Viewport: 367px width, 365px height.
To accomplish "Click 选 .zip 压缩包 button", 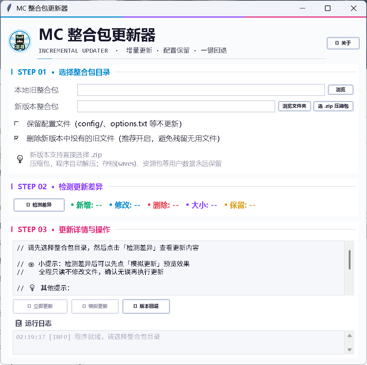I will pyautogui.click(x=333, y=106).
